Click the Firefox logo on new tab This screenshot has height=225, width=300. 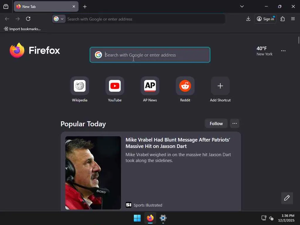[35, 50]
